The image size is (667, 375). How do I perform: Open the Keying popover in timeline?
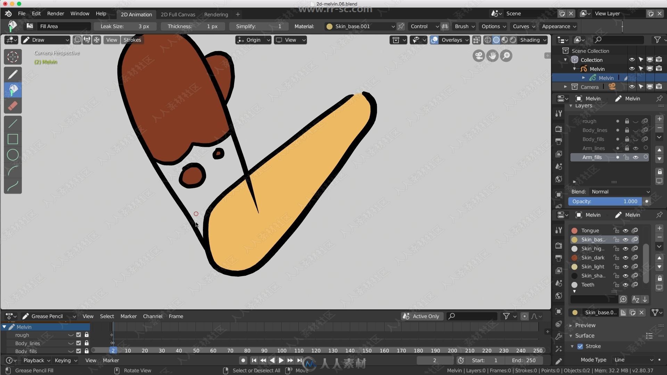pyautogui.click(x=66, y=360)
